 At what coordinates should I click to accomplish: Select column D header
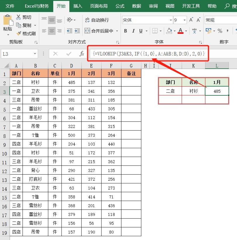[x=72, y=66]
